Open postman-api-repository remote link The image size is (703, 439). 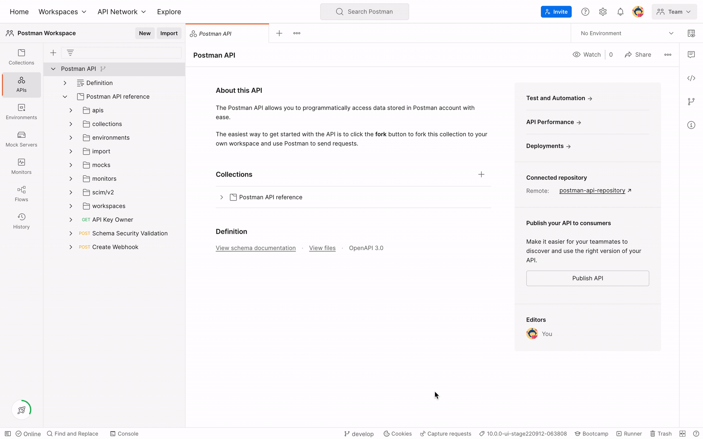[595, 190]
